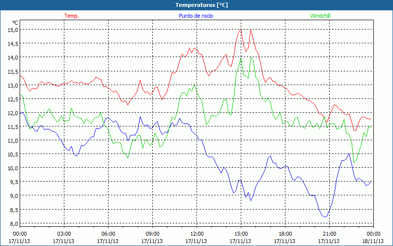The height and width of the screenshot is (246, 393).
Task: Click the 13,0 y-axis value
Action: click(14, 85)
